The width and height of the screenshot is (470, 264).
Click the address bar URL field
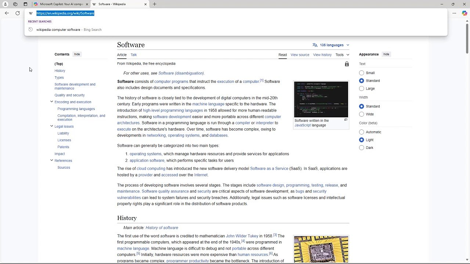pyautogui.click(x=235, y=13)
